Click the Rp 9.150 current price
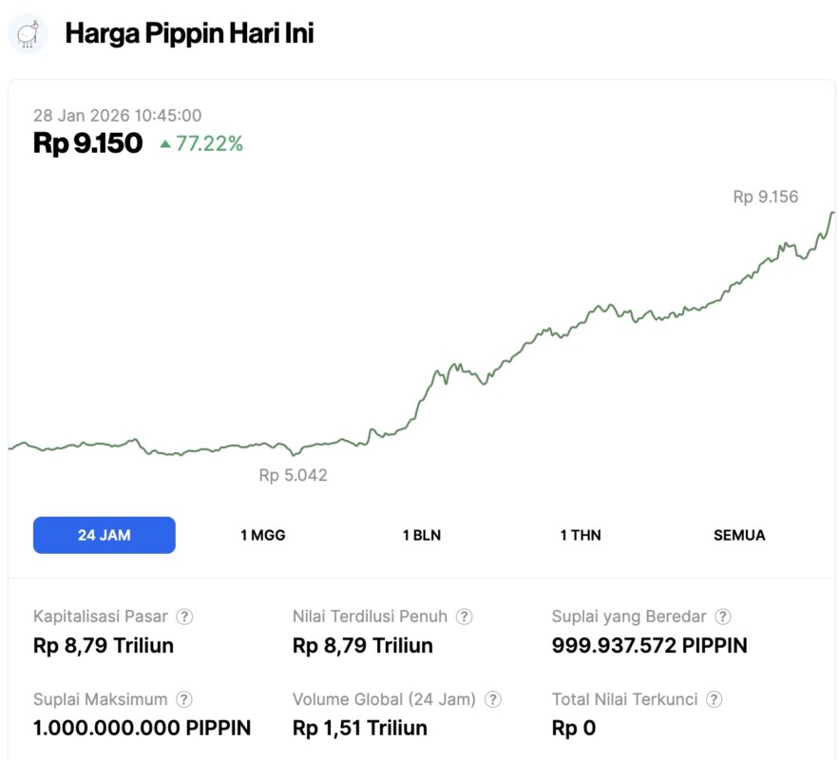 click(87, 143)
